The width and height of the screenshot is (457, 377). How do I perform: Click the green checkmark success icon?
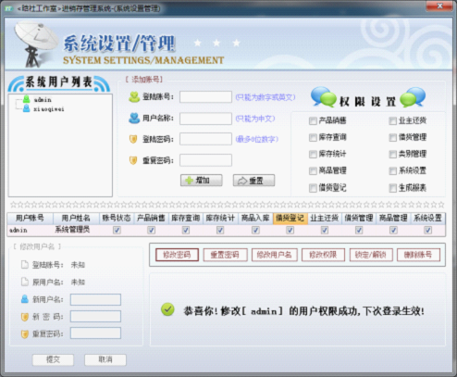(167, 309)
